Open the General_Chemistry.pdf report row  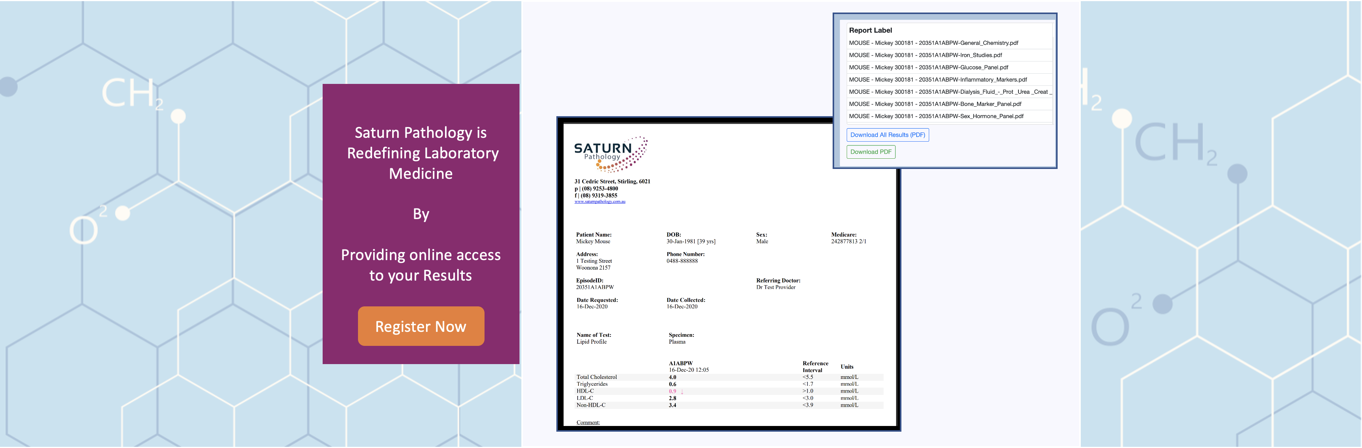(x=949, y=43)
